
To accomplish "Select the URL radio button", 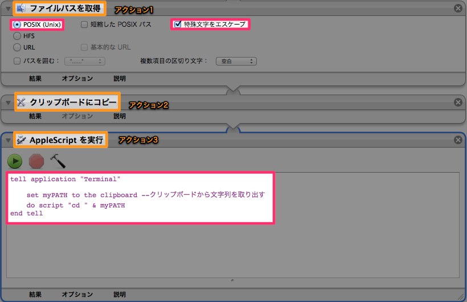I will (x=17, y=47).
